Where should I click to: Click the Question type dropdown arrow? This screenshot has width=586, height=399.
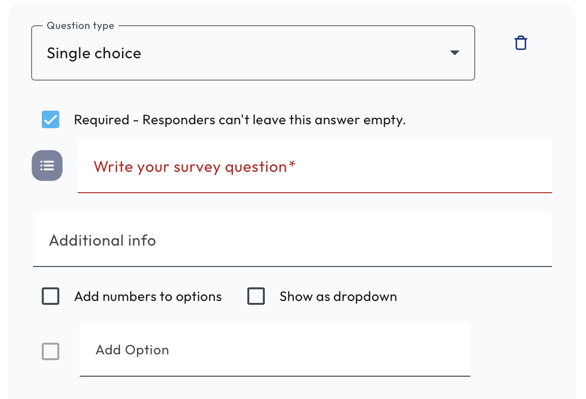(x=454, y=53)
